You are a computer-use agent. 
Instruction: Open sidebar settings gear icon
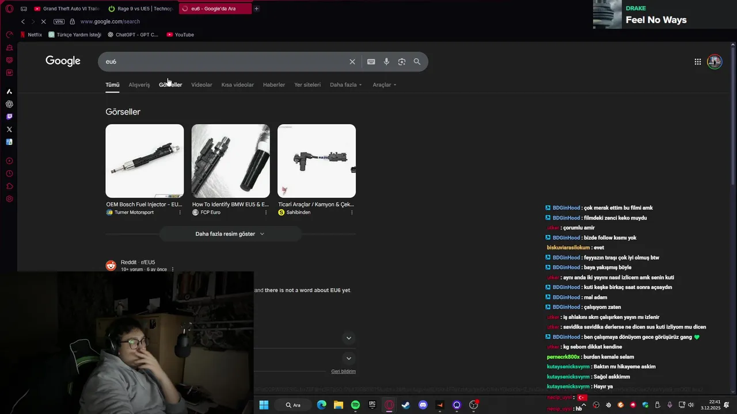[x=9, y=199]
